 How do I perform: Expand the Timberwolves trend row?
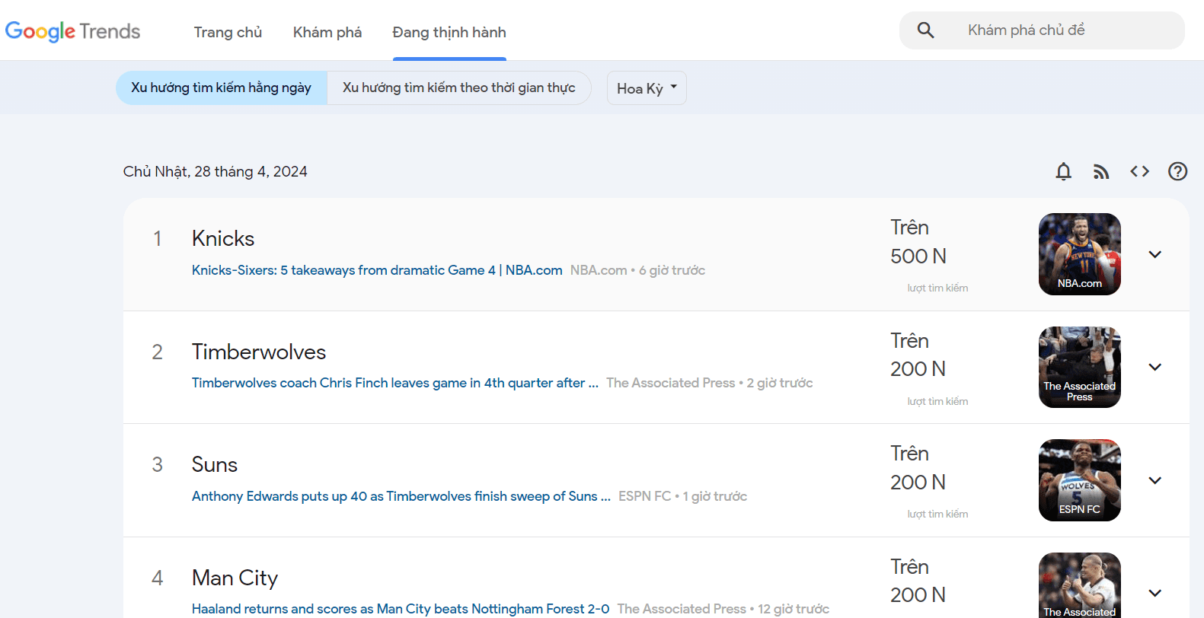[1154, 367]
